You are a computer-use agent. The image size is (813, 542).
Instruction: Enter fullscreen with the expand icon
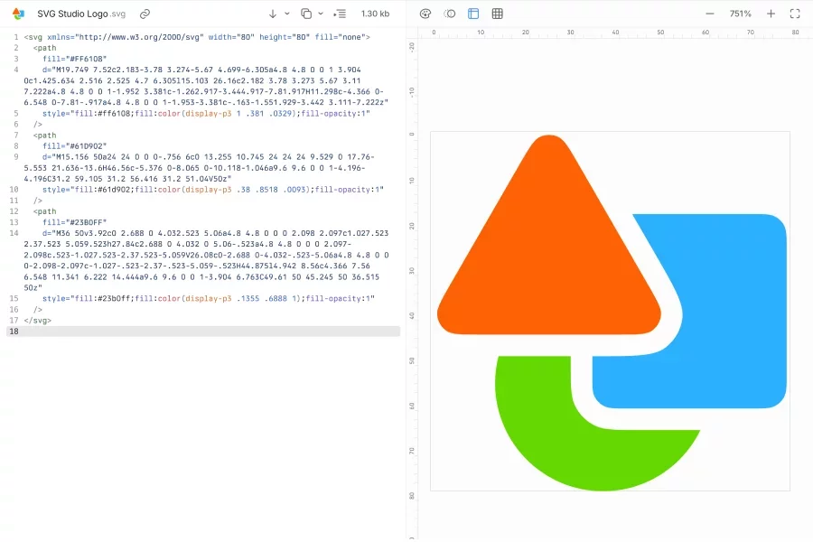pos(796,14)
